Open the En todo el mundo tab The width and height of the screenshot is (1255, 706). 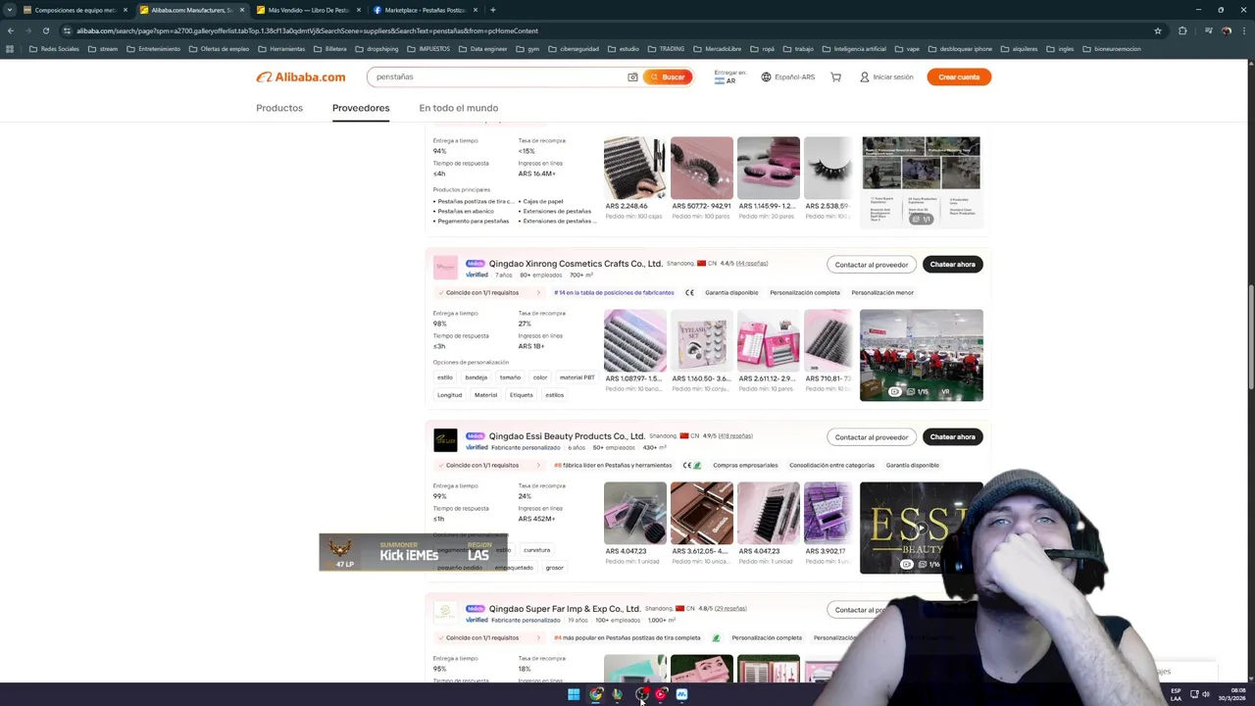(459, 108)
